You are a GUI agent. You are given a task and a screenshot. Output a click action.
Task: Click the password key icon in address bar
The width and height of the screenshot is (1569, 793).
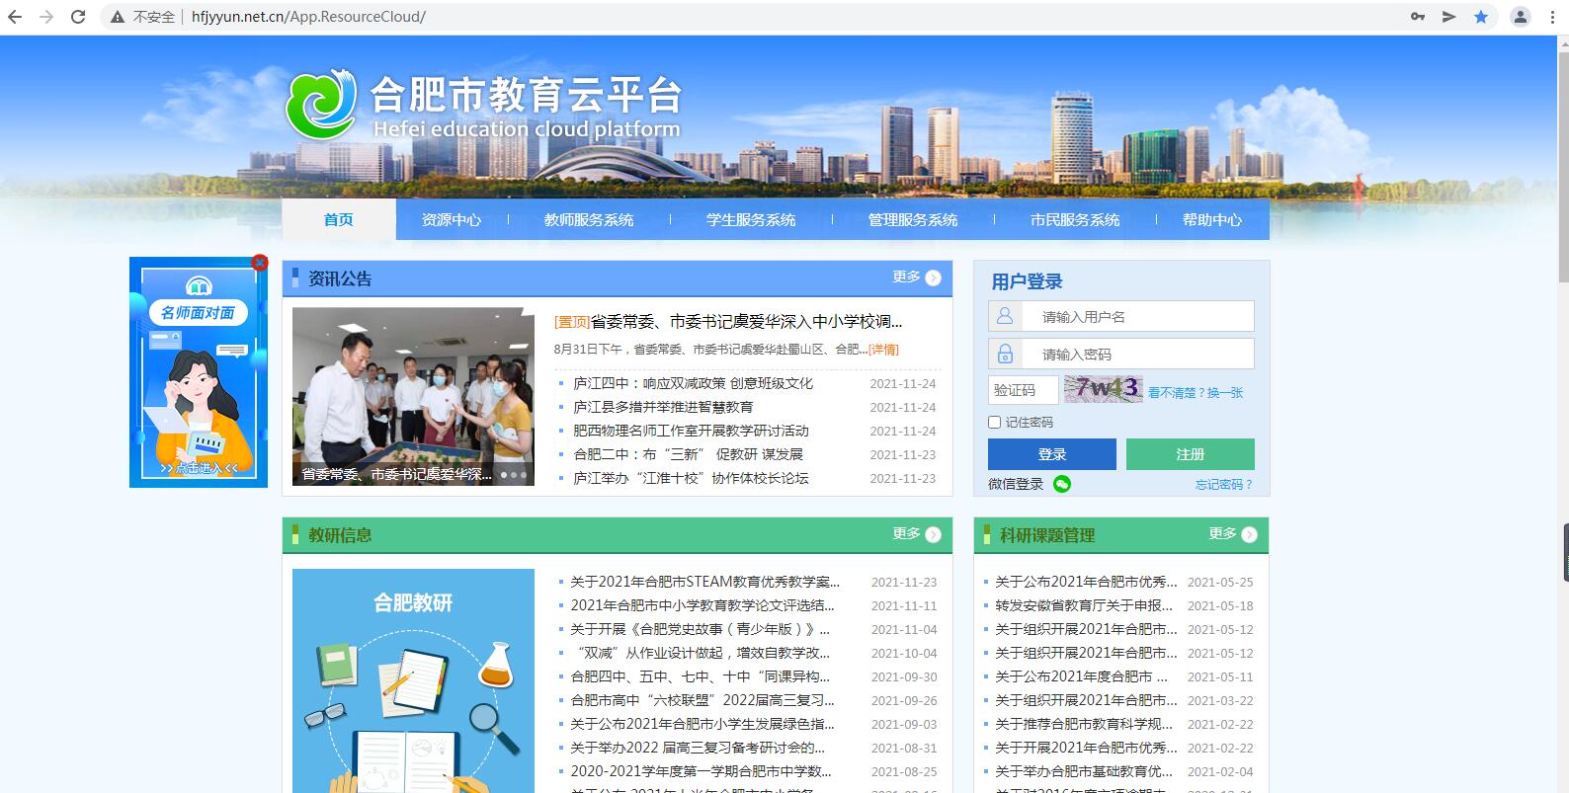click(x=1417, y=17)
